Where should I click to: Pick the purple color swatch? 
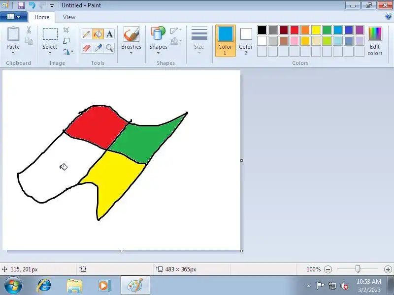[360, 30]
